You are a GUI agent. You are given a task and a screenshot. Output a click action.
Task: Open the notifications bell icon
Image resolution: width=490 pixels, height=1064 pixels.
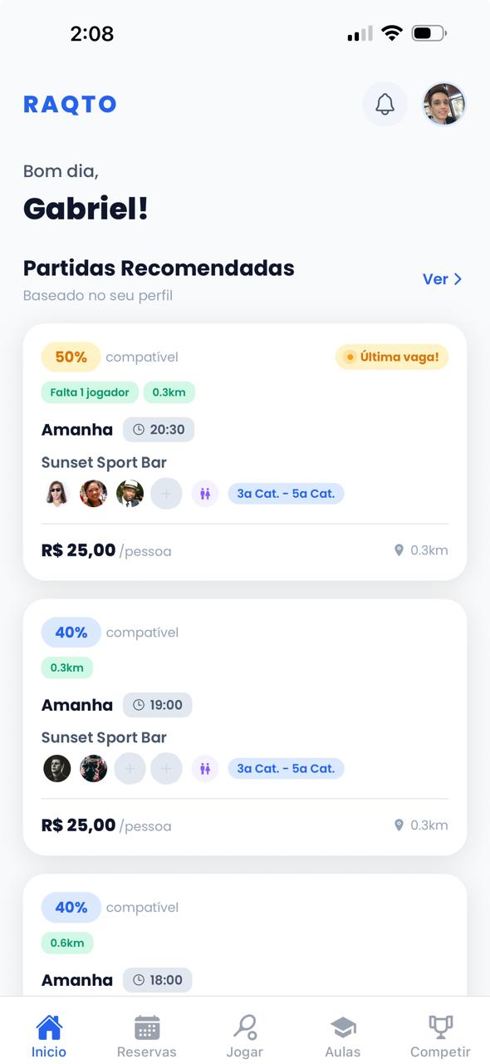[385, 103]
